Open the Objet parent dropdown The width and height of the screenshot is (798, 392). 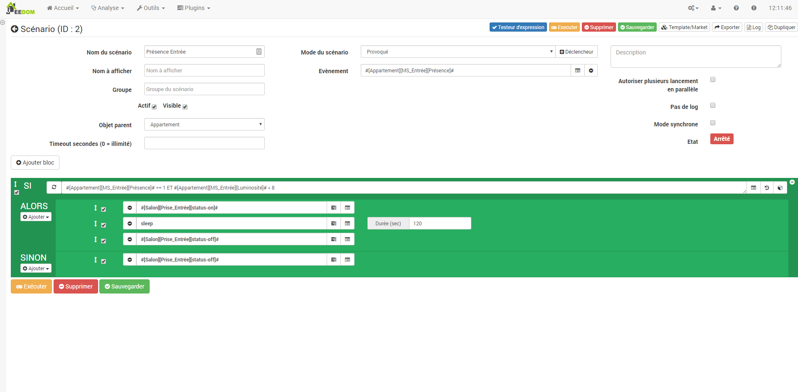[204, 125]
